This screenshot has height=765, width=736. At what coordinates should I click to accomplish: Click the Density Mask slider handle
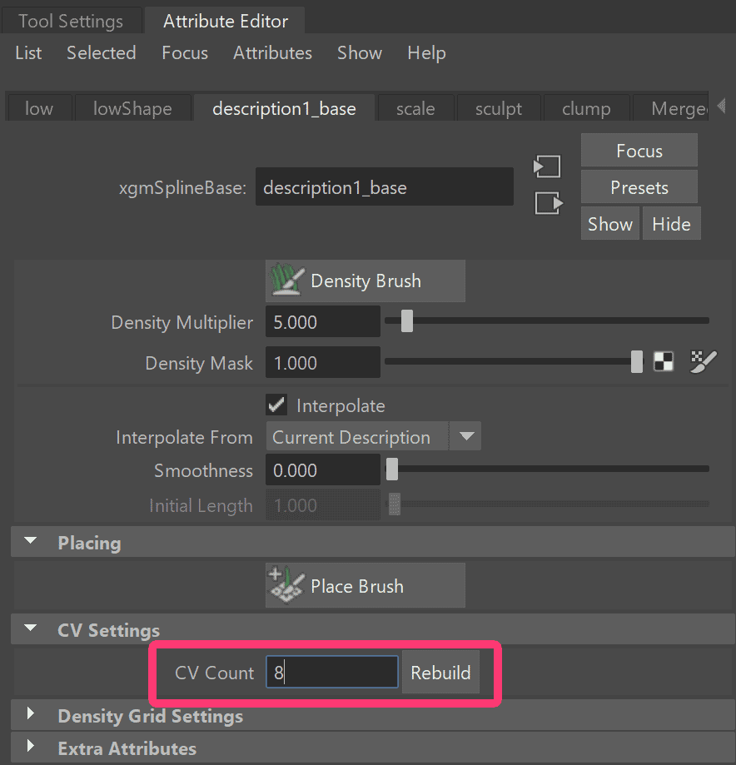tap(636, 362)
